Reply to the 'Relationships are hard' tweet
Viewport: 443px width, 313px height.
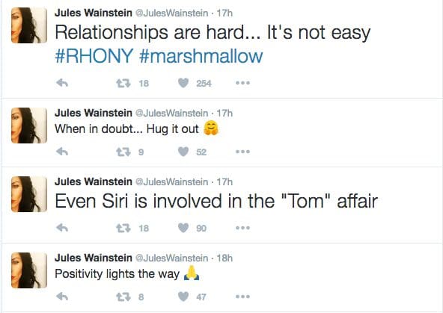(x=62, y=83)
